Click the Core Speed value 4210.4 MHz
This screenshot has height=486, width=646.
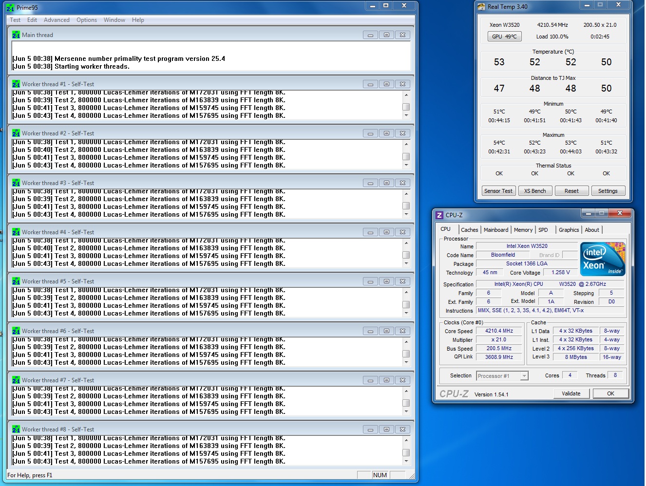click(x=499, y=331)
